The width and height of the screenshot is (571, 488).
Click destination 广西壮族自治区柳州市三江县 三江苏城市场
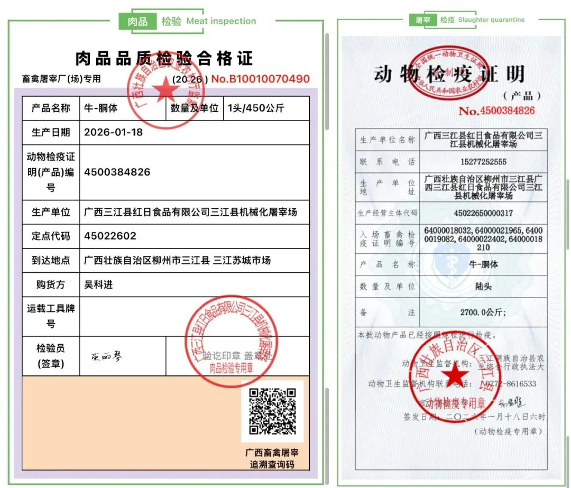177,260
